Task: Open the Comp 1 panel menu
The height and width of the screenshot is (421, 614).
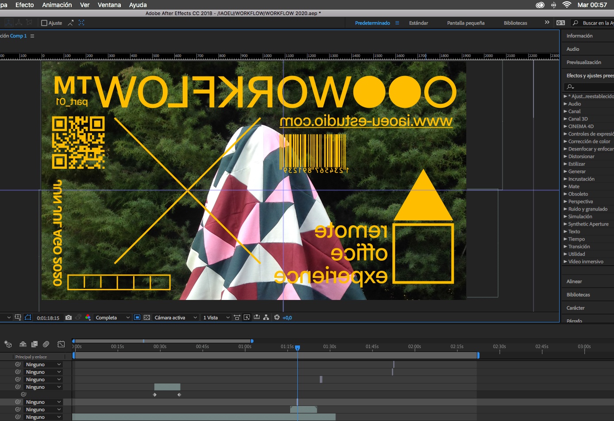Action: click(32, 36)
